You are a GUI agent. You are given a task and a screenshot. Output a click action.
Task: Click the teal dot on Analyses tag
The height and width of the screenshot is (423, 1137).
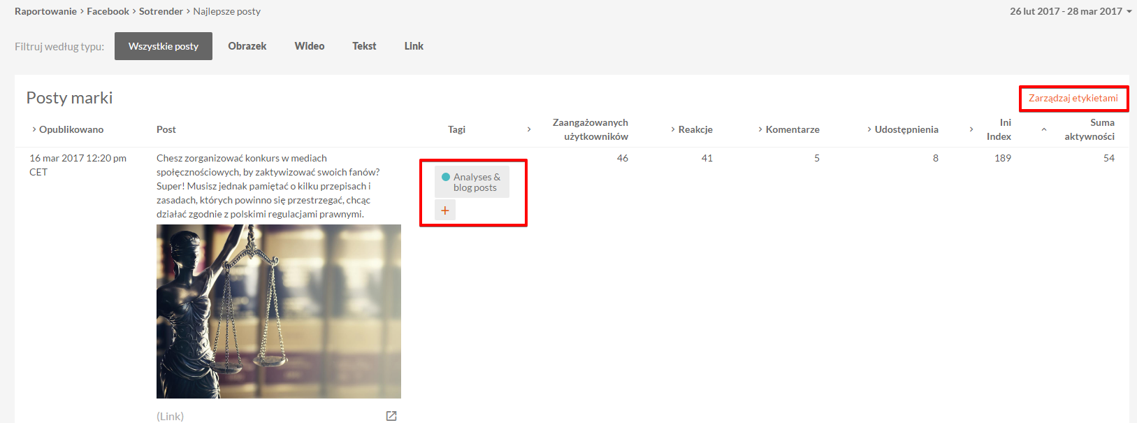pos(446,177)
